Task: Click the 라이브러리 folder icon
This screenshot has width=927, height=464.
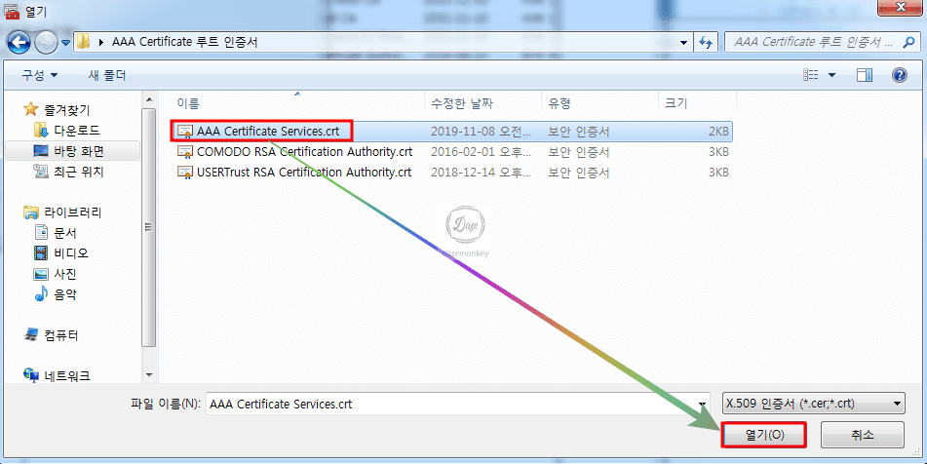Action: coord(31,213)
